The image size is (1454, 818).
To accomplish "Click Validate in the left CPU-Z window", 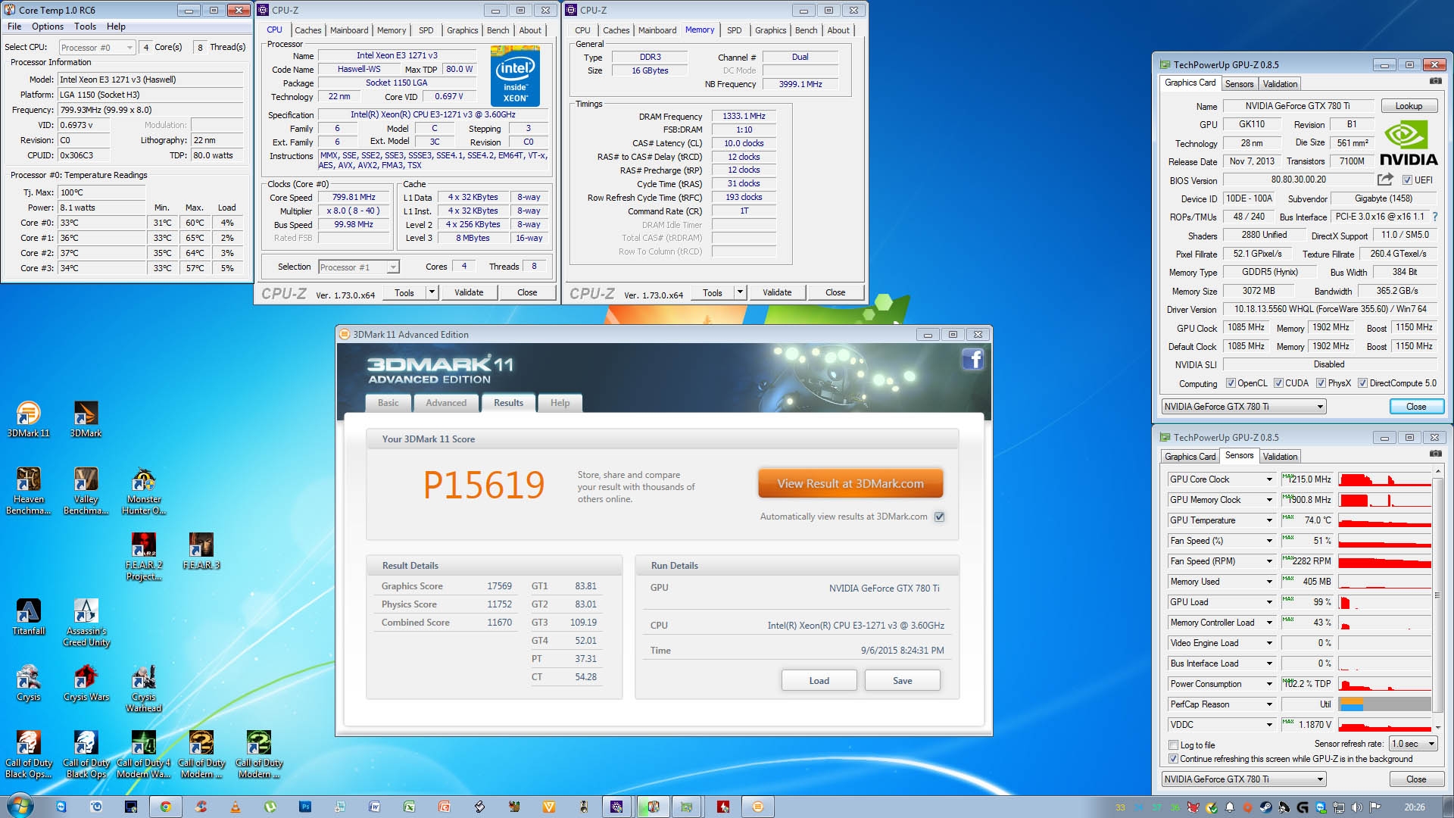I will click(469, 292).
